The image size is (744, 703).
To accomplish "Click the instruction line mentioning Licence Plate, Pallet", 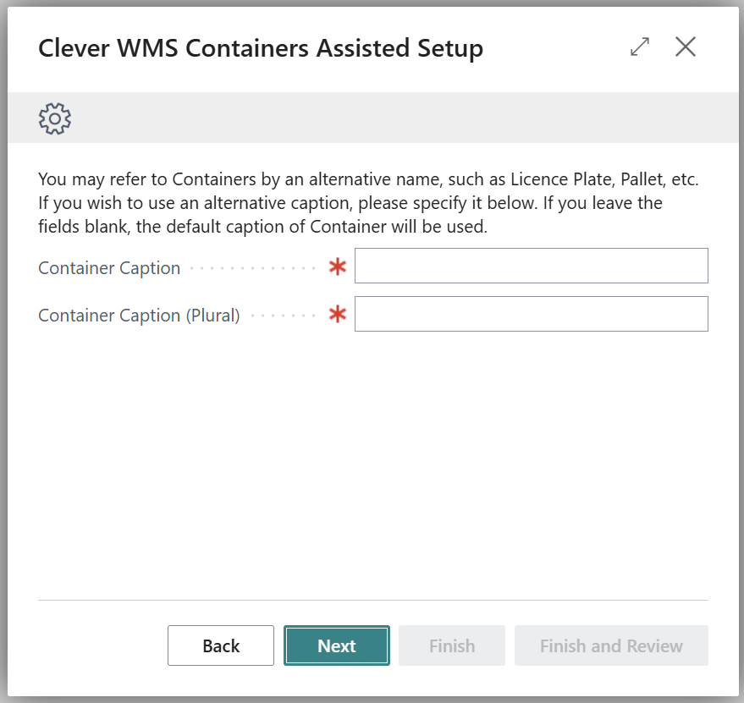I will pos(368,180).
